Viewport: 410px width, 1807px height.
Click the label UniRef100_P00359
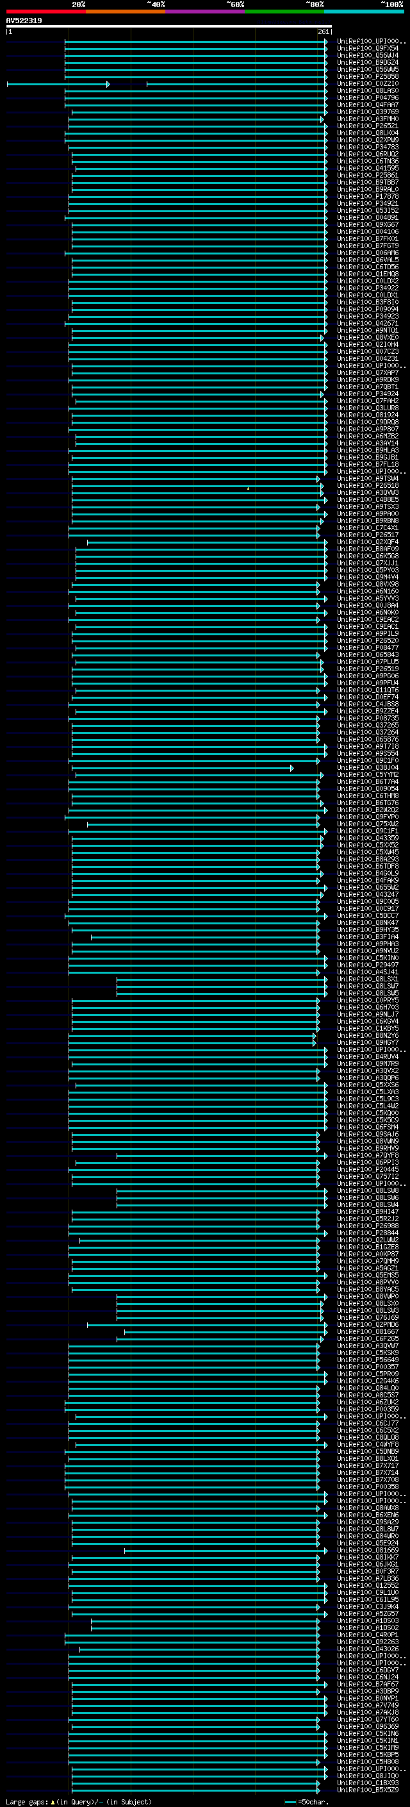click(x=368, y=1408)
